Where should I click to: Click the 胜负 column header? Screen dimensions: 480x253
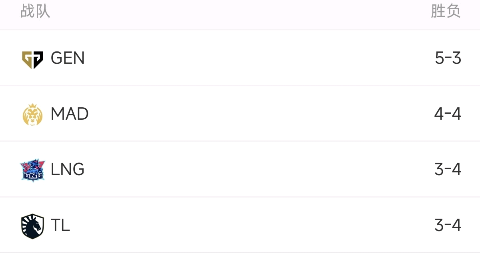[446, 11]
